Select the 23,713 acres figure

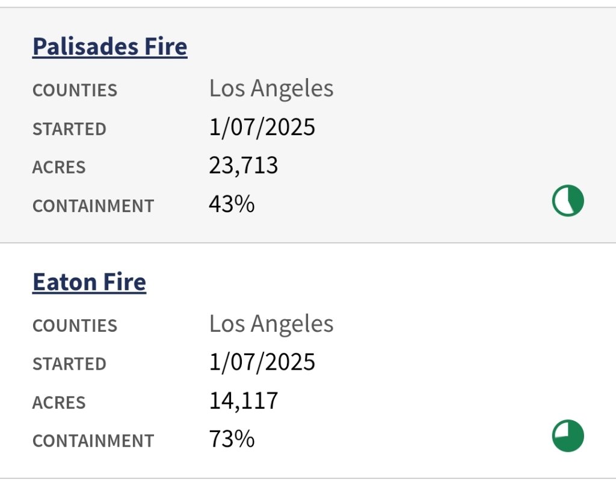tap(244, 166)
